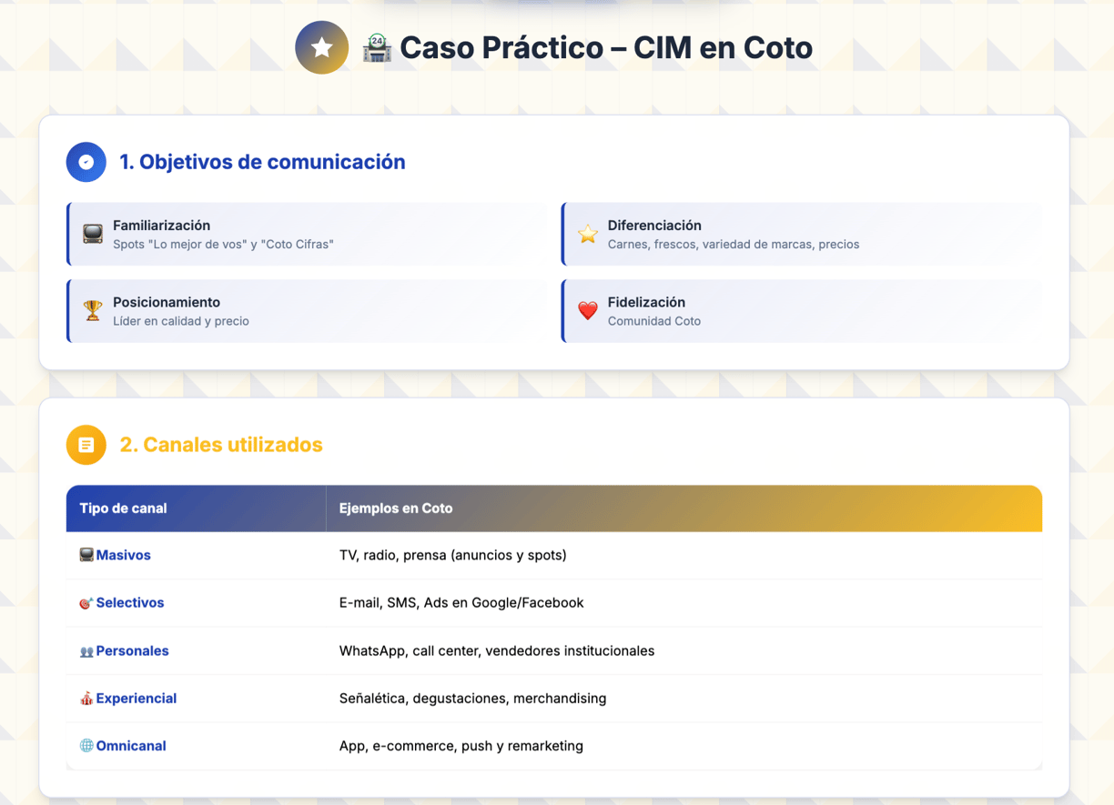Viewport: 1114px width, 805px height.
Task: Click the Señalética, degustaciones, merchandising cell
Action: (472, 699)
